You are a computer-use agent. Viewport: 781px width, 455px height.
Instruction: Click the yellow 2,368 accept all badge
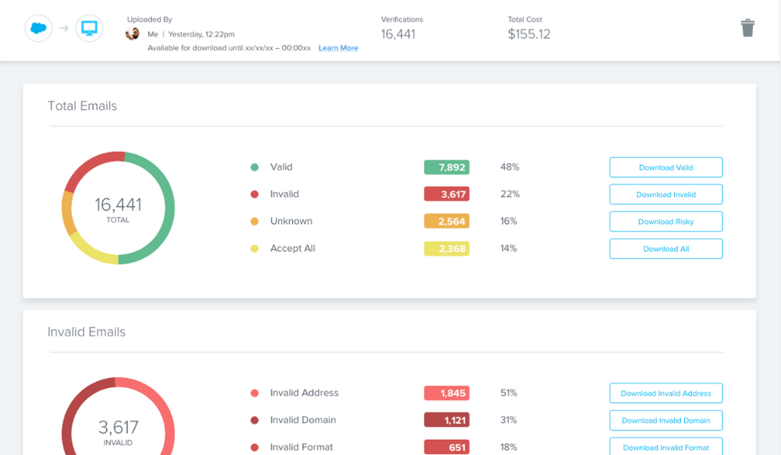[447, 248]
